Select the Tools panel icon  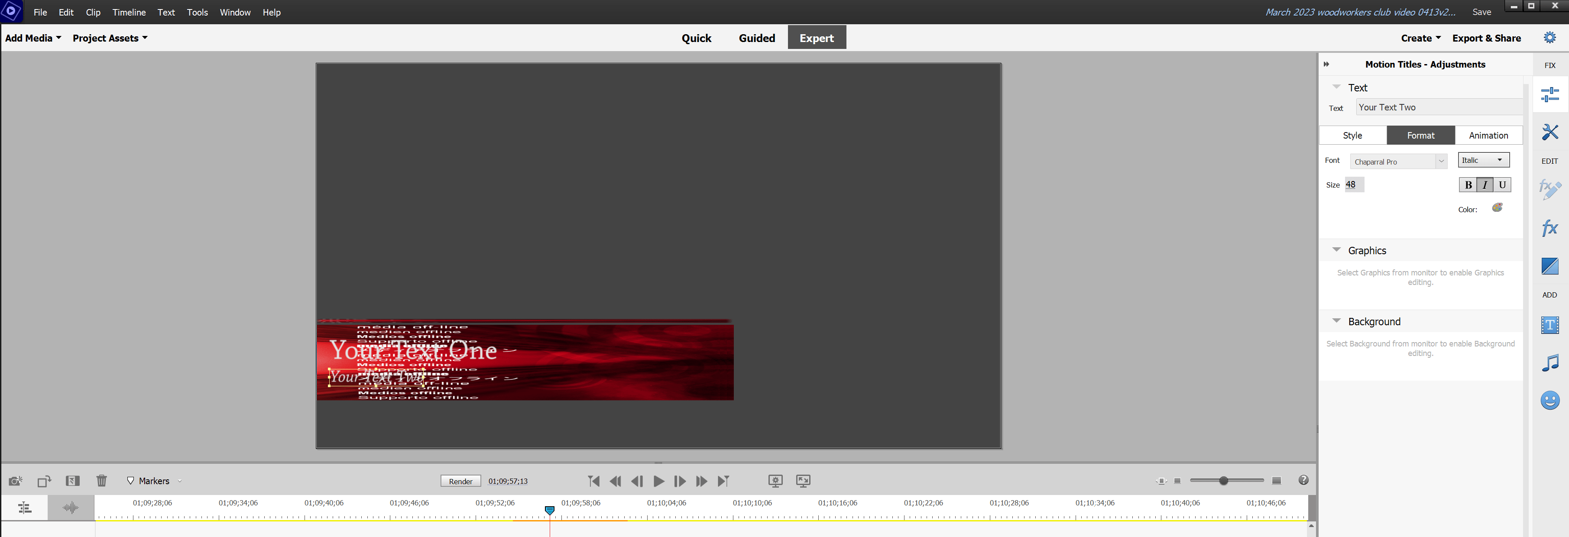point(1550,132)
